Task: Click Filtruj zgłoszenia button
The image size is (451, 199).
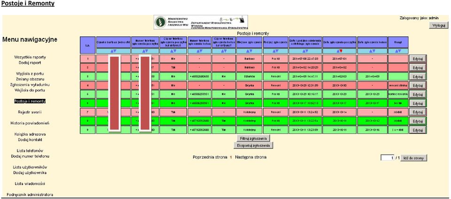Action: [x=253, y=138]
